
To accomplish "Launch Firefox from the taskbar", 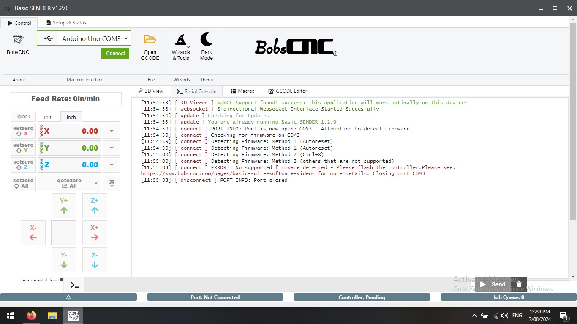I will tap(31, 316).
